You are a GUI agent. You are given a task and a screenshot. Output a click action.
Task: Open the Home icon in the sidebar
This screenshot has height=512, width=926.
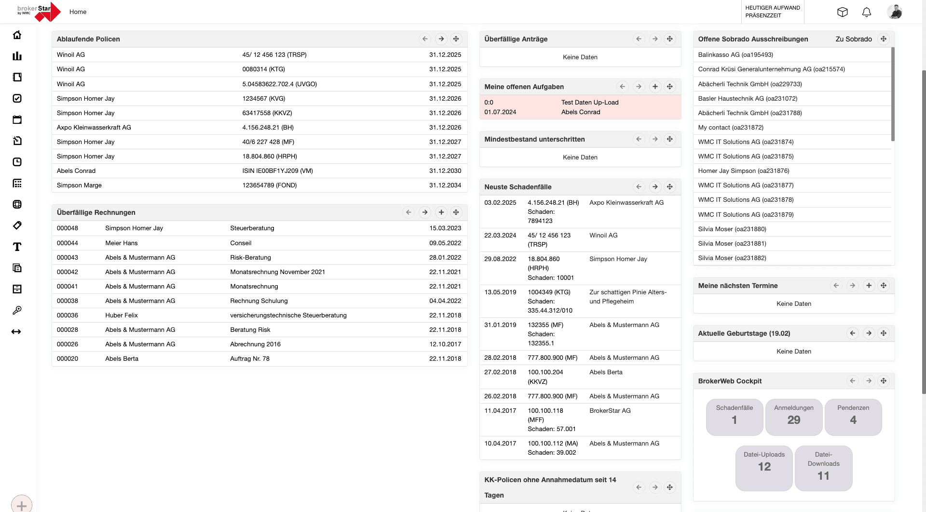17,35
